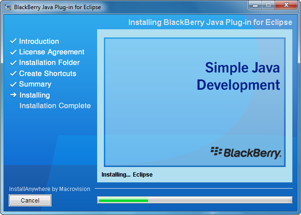301x215 pixels.
Task: Select the Create Shortcuts step
Action: [48, 73]
